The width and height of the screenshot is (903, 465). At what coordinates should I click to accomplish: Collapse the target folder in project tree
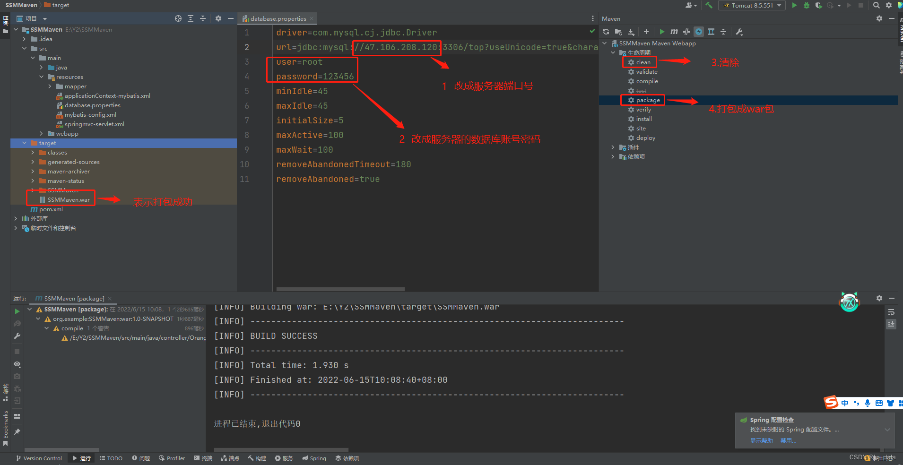pos(24,143)
